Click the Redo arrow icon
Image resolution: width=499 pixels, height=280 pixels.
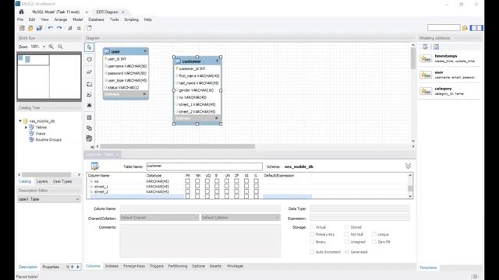click(x=59, y=28)
